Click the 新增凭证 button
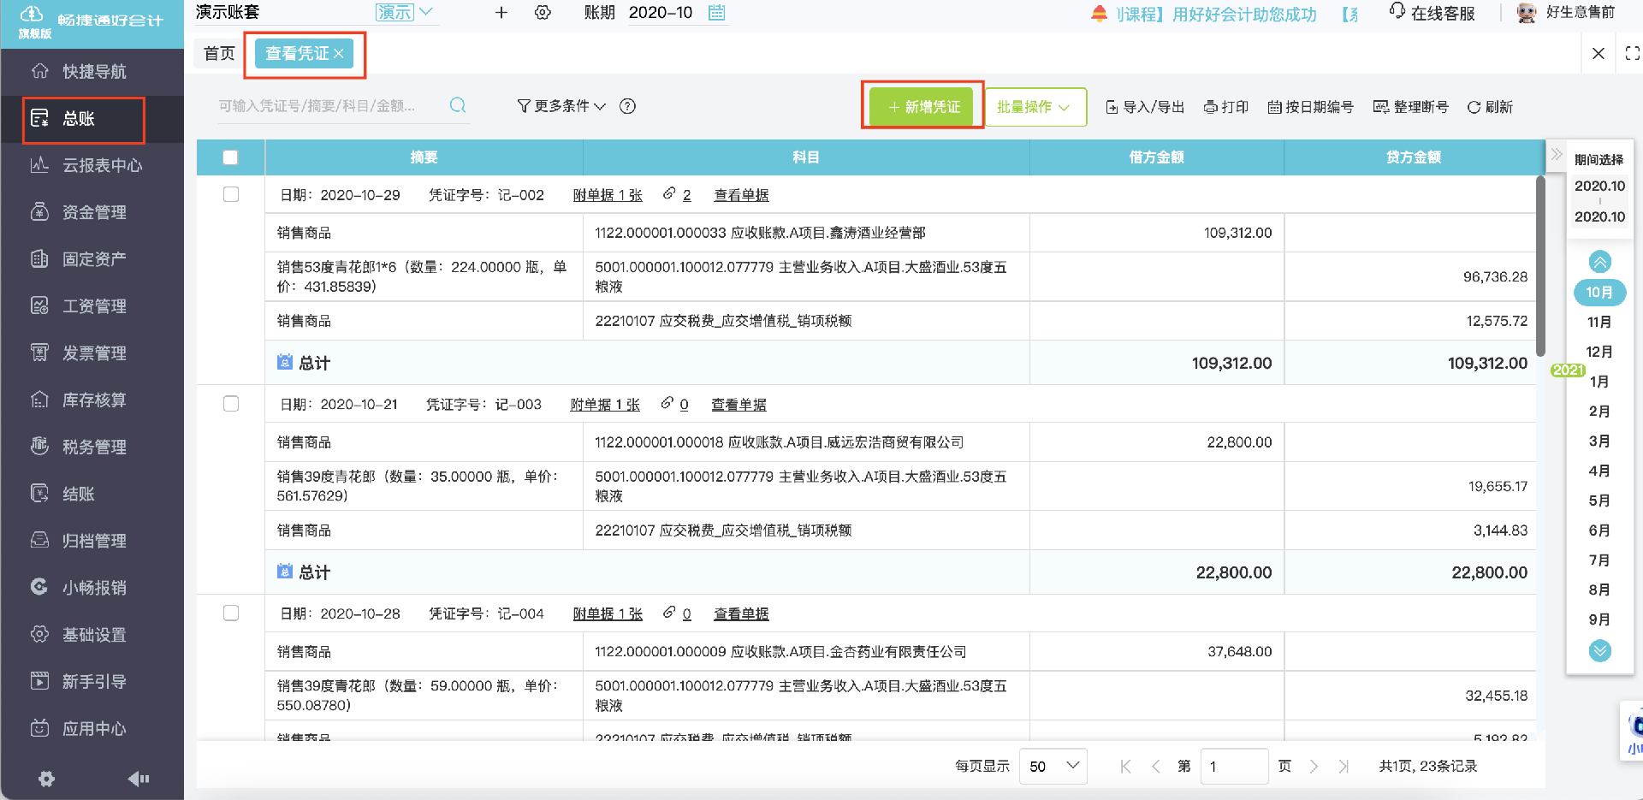 922,106
